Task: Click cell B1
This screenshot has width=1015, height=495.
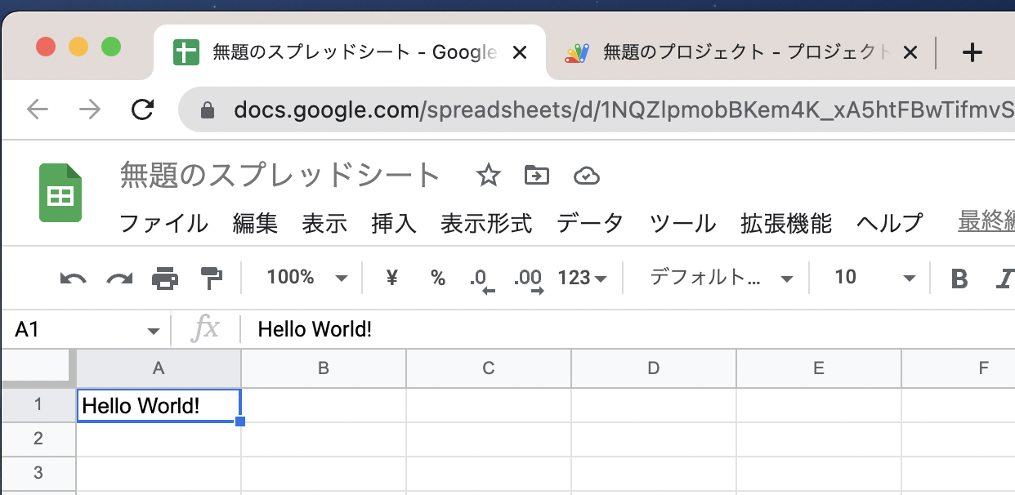Action: (x=324, y=405)
